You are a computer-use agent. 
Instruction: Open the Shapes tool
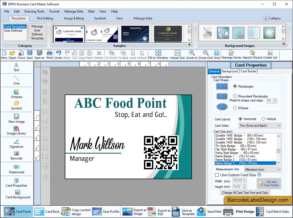(17, 94)
